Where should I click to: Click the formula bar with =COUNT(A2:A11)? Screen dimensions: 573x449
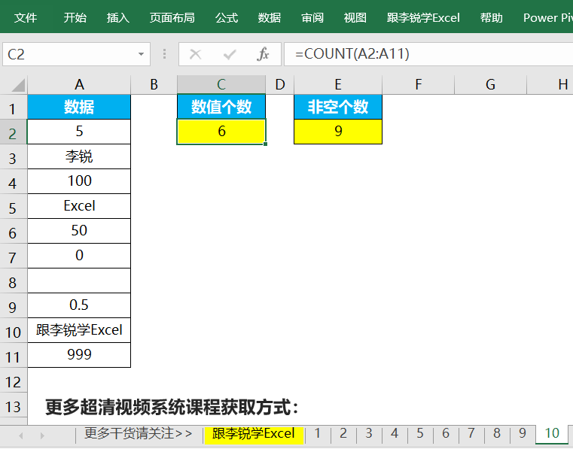coord(428,54)
